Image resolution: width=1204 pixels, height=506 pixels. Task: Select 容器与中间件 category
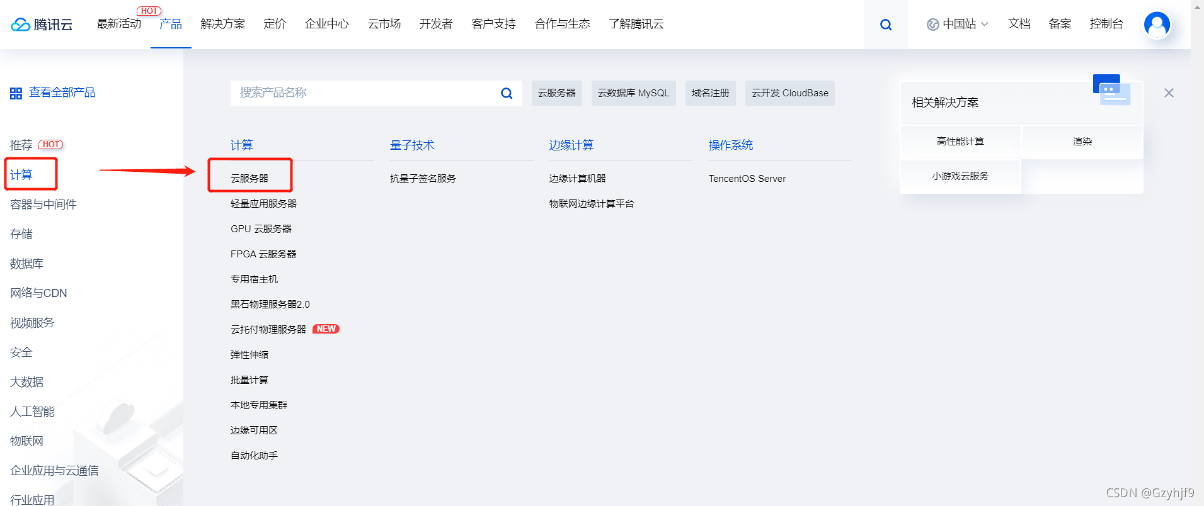[x=43, y=205]
